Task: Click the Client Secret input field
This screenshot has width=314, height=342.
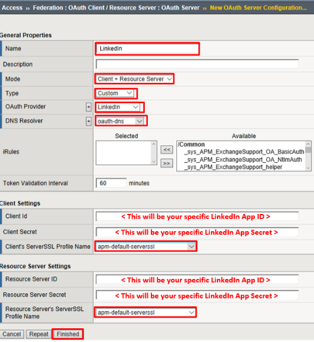Action: (x=197, y=232)
